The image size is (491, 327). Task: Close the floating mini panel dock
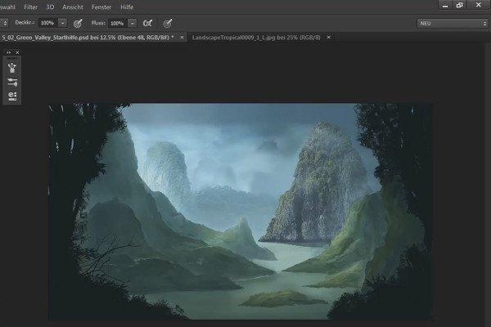17,52
